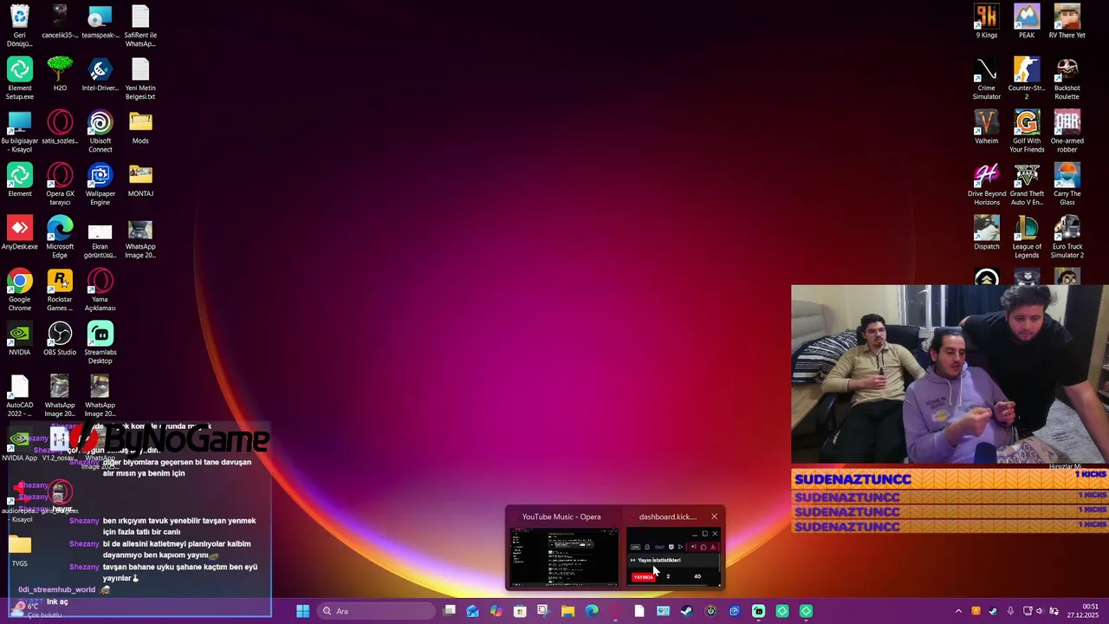1109x624 pixels.
Task: Launch the Crime Simulator shortcut
Action: click(986, 78)
